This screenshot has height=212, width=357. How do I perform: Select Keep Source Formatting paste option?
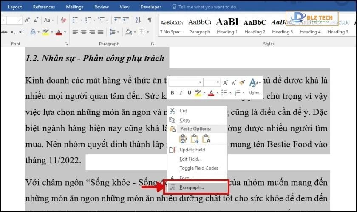point(184,138)
